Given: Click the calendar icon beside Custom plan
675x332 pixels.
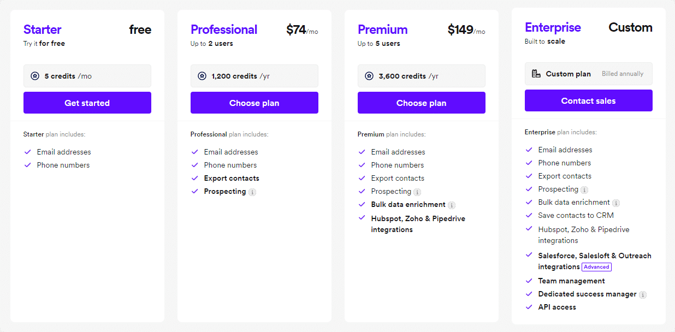Looking at the screenshot, I should pyautogui.click(x=536, y=73).
